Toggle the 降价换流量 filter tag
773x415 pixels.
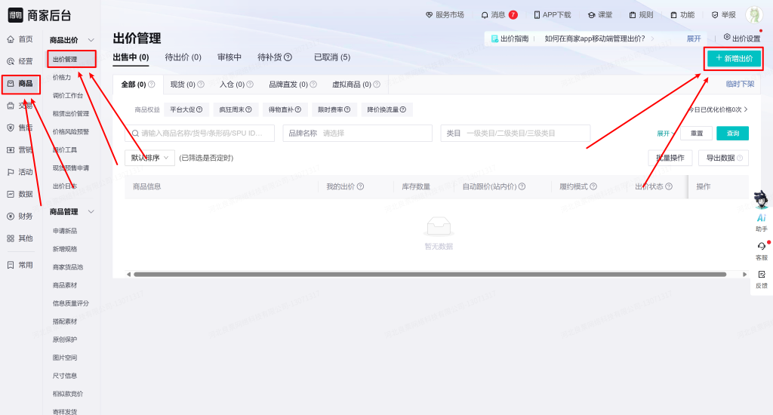[x=387, y=109]
